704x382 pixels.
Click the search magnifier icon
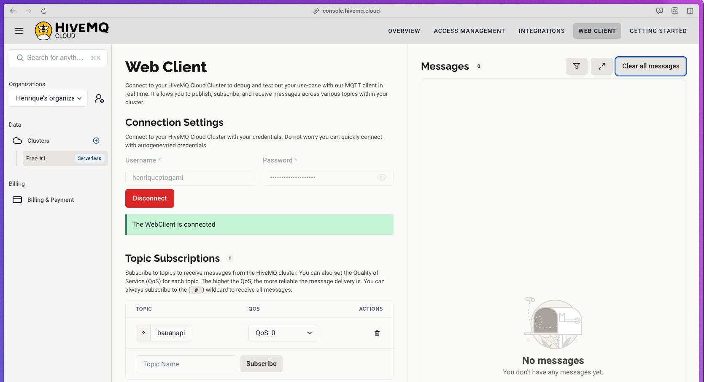[x=20, y=58]
